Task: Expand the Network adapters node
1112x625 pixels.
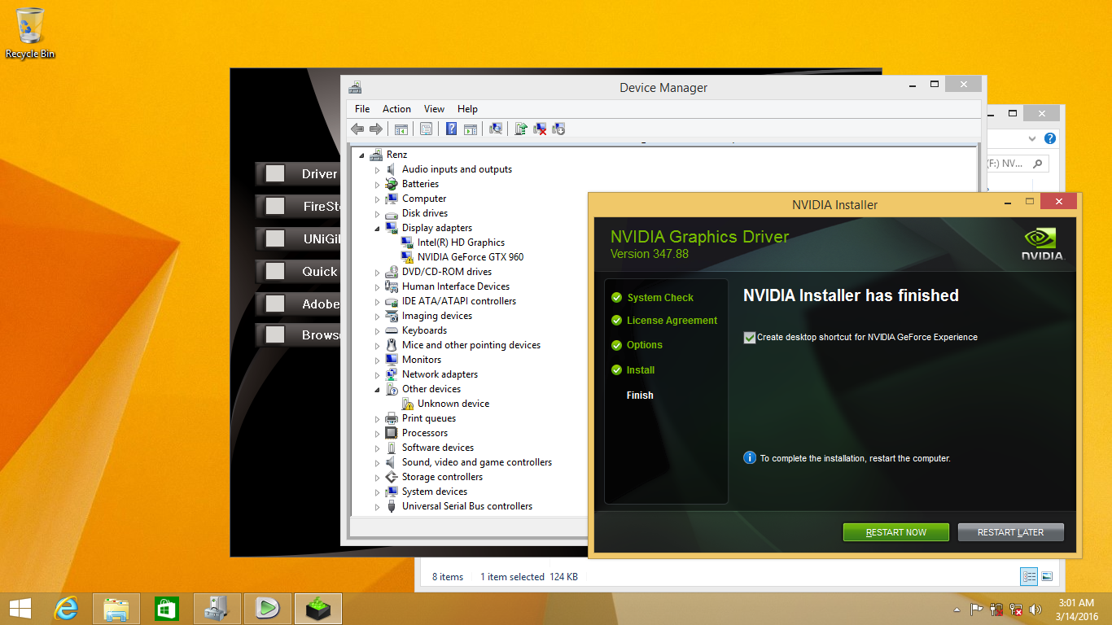Action: (x=378, y=374)
